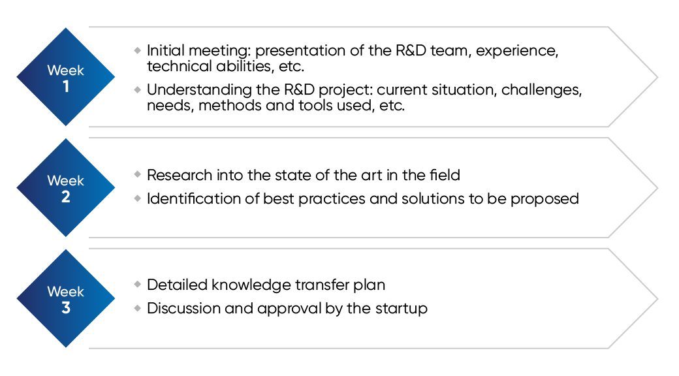
Task: Click the Week 1 diamond badge
Action: (65, 77)
